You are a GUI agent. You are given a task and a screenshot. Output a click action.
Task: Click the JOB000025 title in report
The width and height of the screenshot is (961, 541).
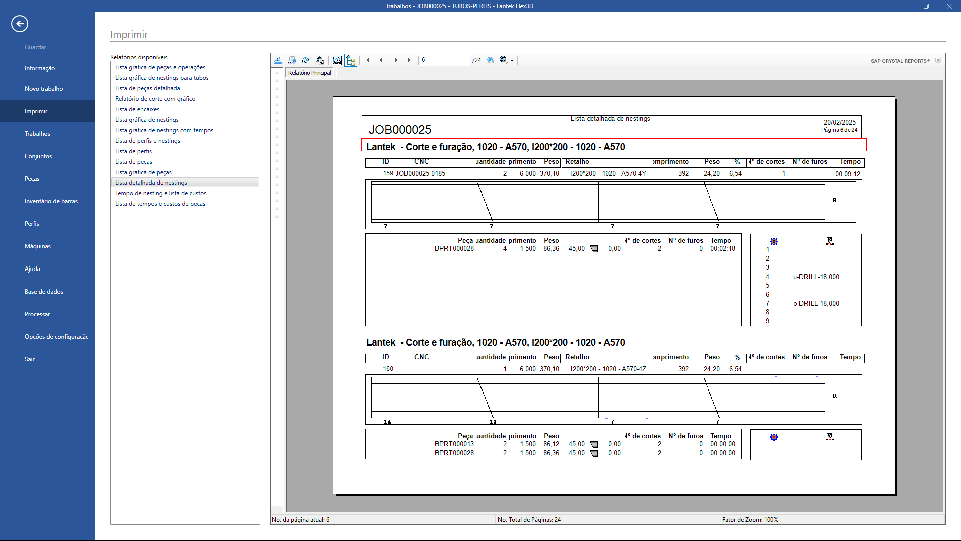point(400,130)
